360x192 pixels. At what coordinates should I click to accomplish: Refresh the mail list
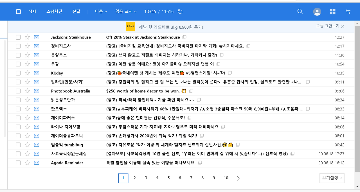pos(179,12)
